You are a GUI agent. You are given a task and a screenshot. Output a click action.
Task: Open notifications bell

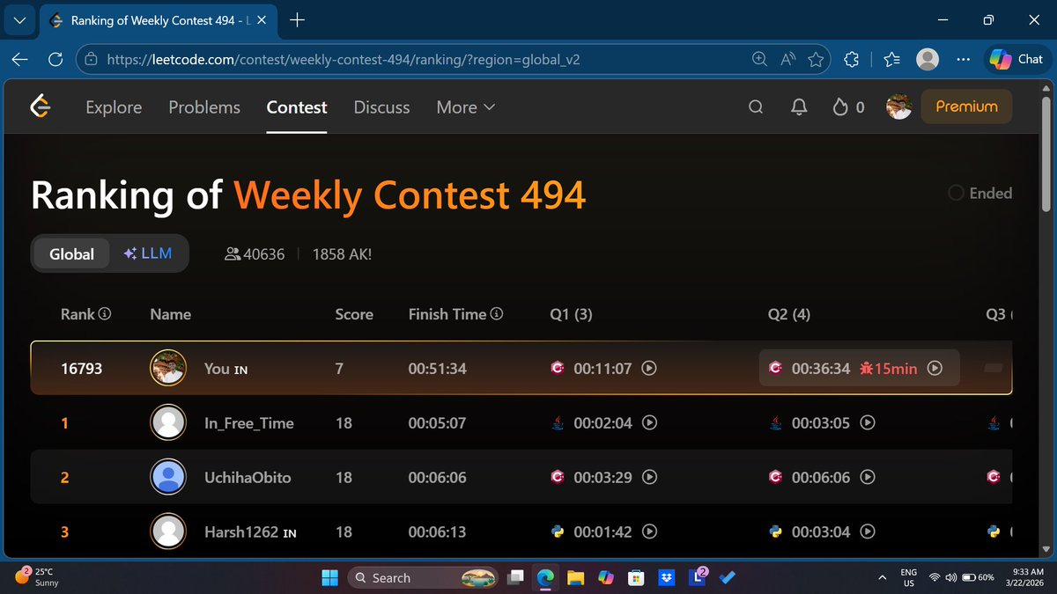click(799, 107)
